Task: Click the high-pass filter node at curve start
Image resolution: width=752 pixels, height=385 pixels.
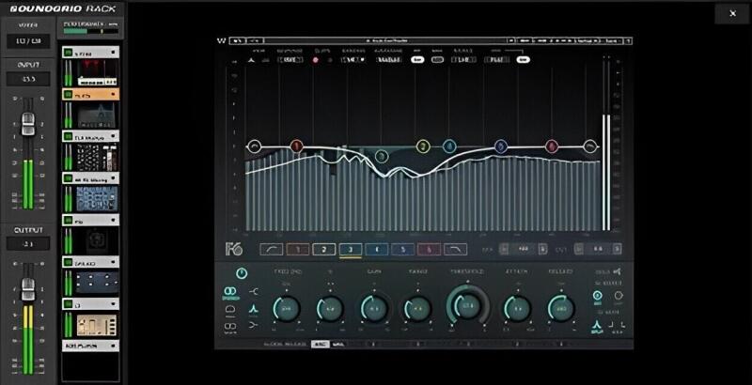Action: (253, 146)
